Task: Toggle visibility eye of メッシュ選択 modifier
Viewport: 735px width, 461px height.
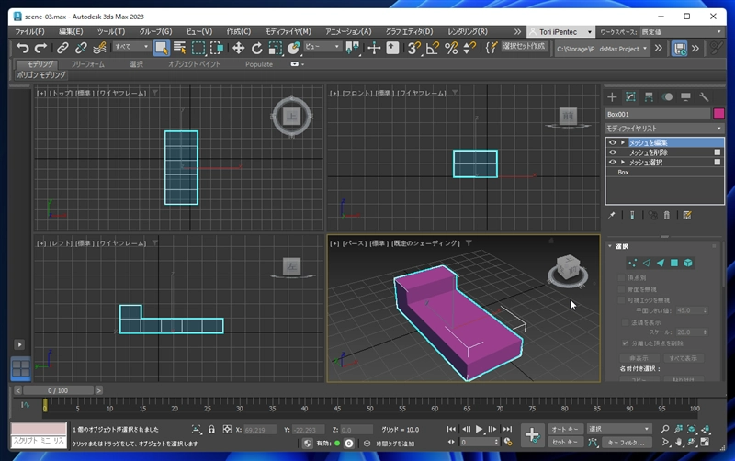Action: tap(612, 163)
